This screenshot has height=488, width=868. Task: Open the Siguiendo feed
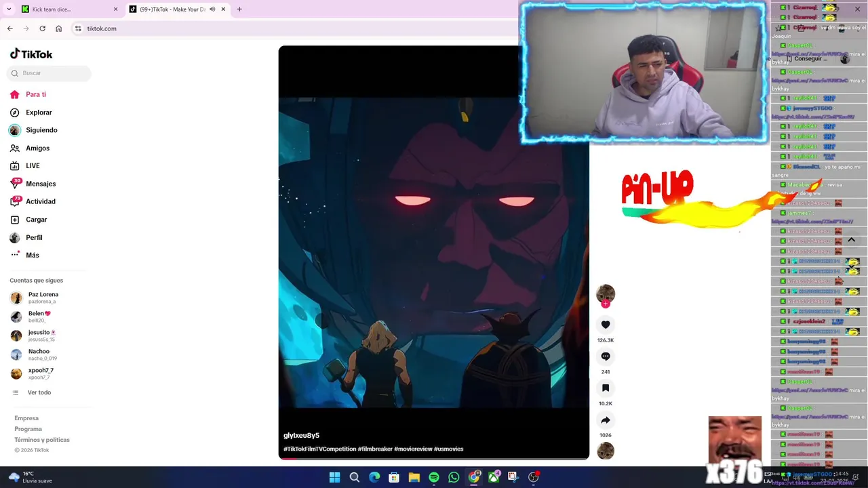pyautogui.click(x=34, y=130)
